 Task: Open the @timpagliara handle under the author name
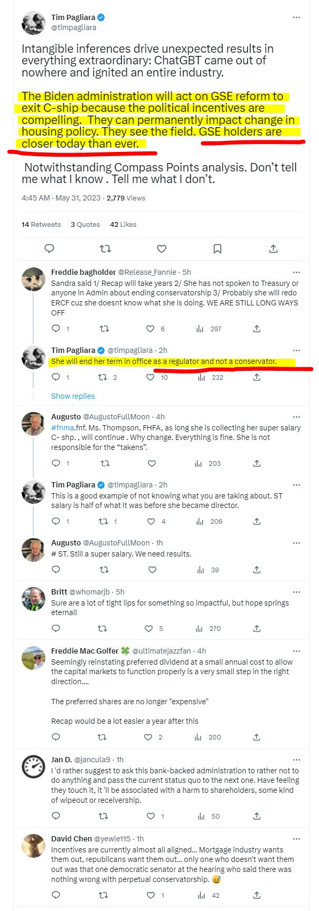coord(73,27)
